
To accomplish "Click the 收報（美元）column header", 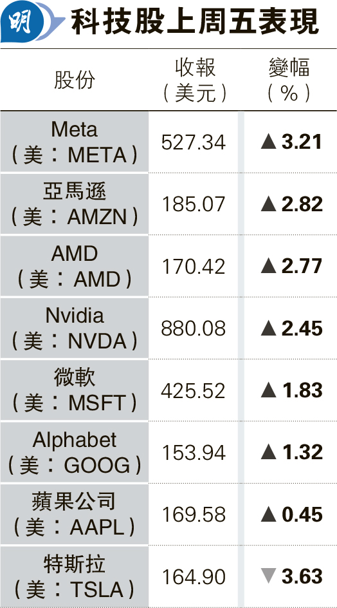I will coord(195,81).
